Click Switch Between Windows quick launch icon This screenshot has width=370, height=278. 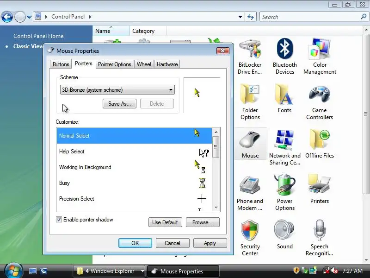click(x=43, y=271)
